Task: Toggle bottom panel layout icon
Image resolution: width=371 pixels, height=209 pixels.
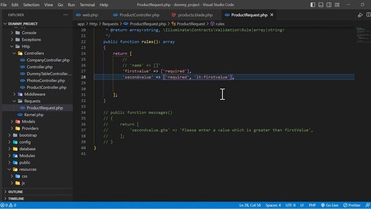Action: [x=321, y=5]
